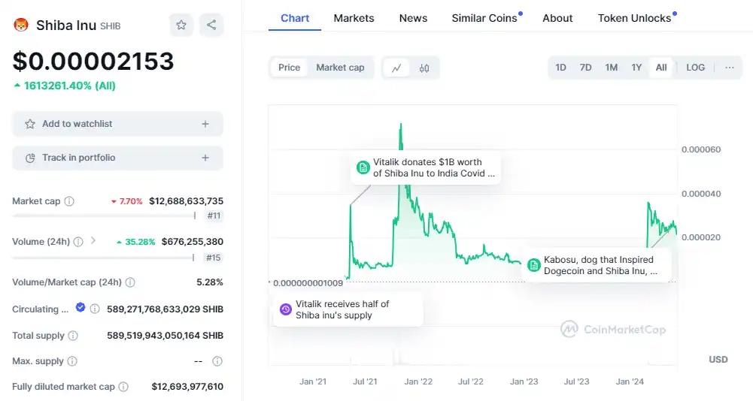The image size is (753, 401).
Task: Expand the Volume (24h) chevron
Action: [x=93, y=241]
